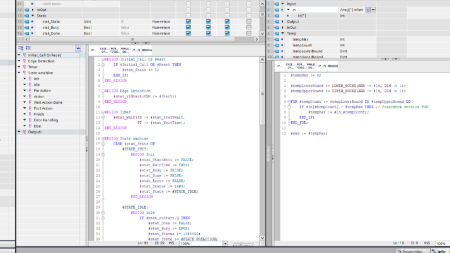Viewport: 450px width, 253px height.
Task: Click the Finish region icon in overview
Action: click(30, 114)
